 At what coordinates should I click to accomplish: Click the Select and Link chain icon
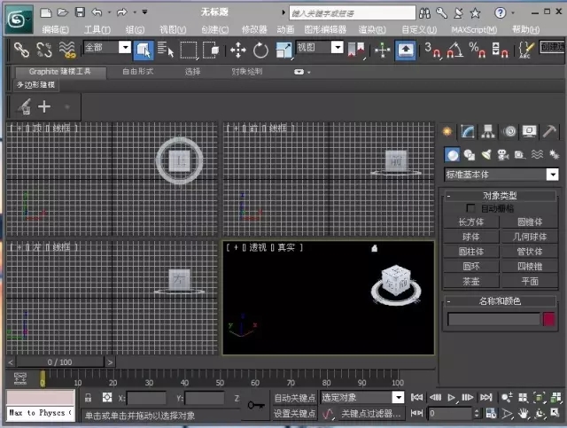[x=21, y=50]
